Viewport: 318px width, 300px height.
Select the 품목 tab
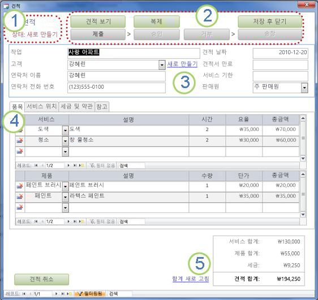[x=17, y=107]
